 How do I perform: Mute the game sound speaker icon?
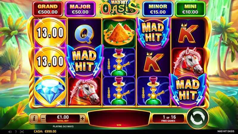[10, 132]
